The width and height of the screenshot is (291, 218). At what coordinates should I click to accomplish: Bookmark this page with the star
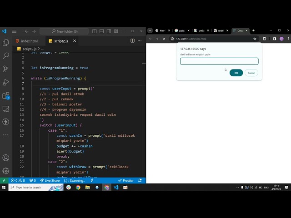[x=255, y=39]
